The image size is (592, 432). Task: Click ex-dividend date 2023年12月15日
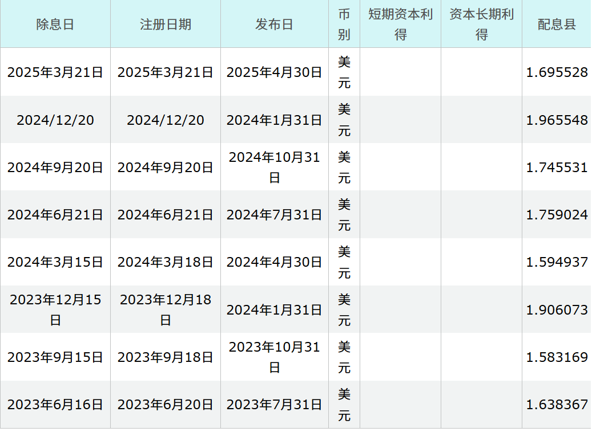pyautogui.click(x=55, y=310)
